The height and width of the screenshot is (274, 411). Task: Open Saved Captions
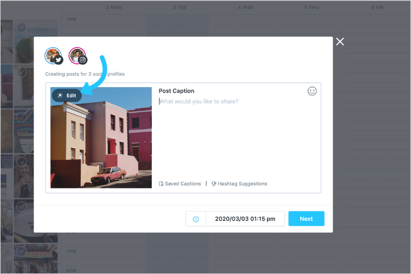tap(180, 184)
